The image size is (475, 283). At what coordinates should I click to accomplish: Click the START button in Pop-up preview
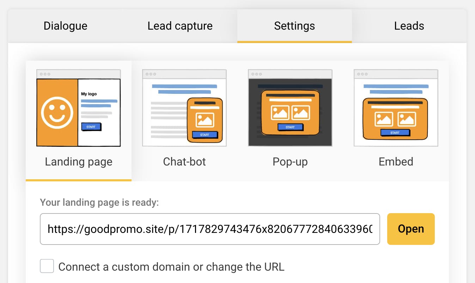pos(290,127)
